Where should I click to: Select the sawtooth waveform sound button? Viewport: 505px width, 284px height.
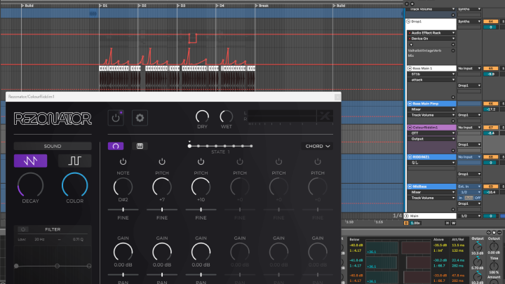(x=30, y=161)
